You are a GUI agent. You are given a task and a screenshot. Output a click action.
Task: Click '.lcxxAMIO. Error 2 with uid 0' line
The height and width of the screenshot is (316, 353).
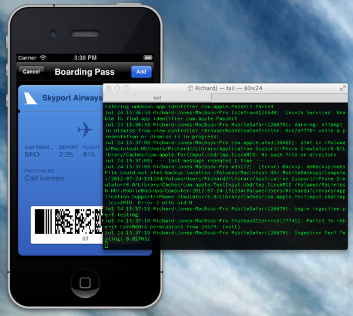point(149,202)
